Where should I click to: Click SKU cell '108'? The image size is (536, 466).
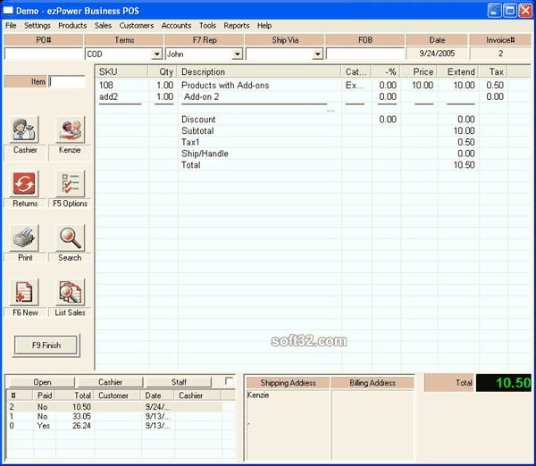(106, 85)
